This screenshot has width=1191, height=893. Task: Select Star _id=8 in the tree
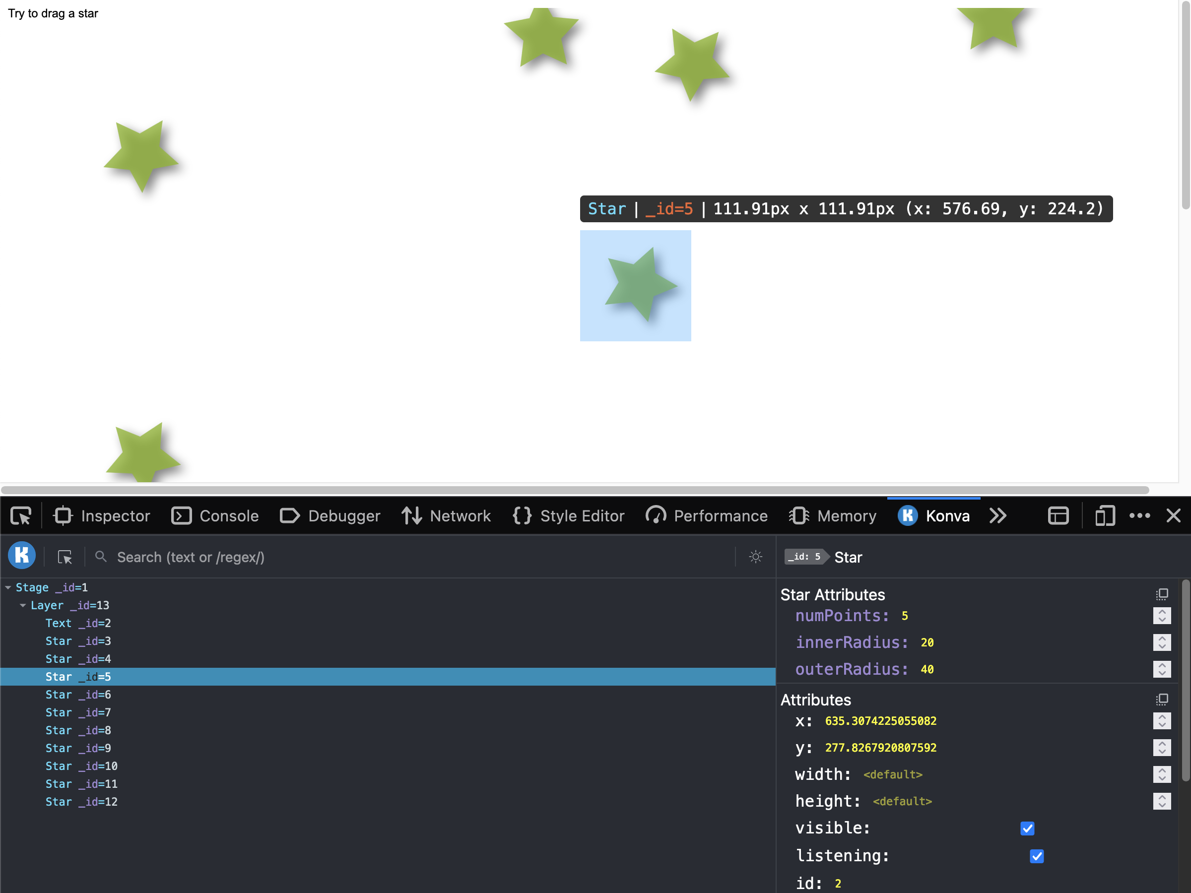pyautogui.click(x=78, y=730)
